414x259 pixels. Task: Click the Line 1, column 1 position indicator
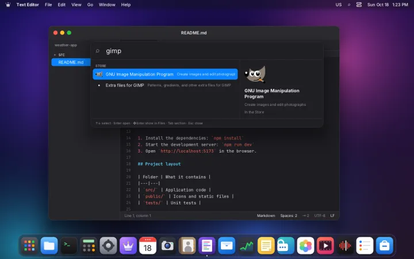pyautogui.click(x=137, y=216)
